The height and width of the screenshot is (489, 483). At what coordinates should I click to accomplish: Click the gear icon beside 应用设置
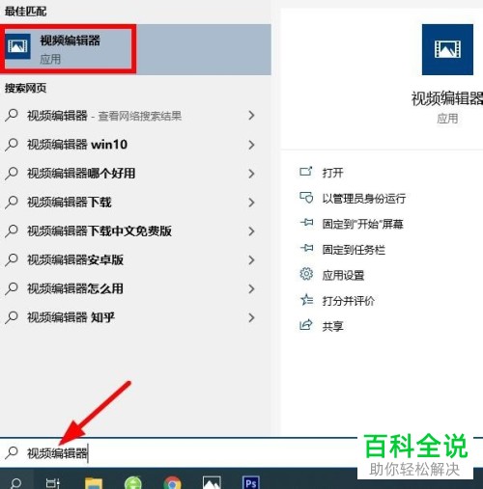[x=306, y=274]
